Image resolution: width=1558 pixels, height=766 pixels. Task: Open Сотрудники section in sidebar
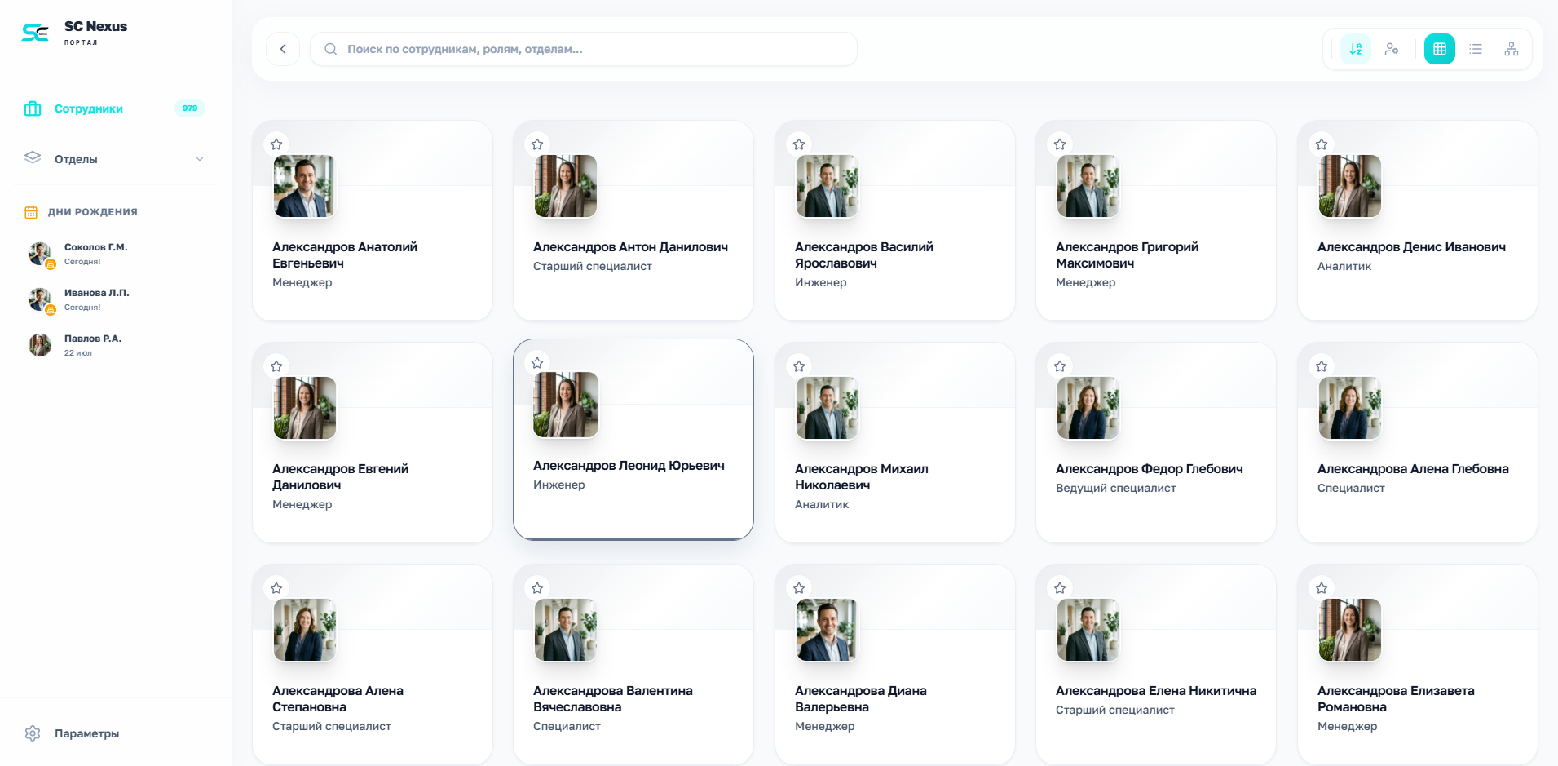pos(114,108)
